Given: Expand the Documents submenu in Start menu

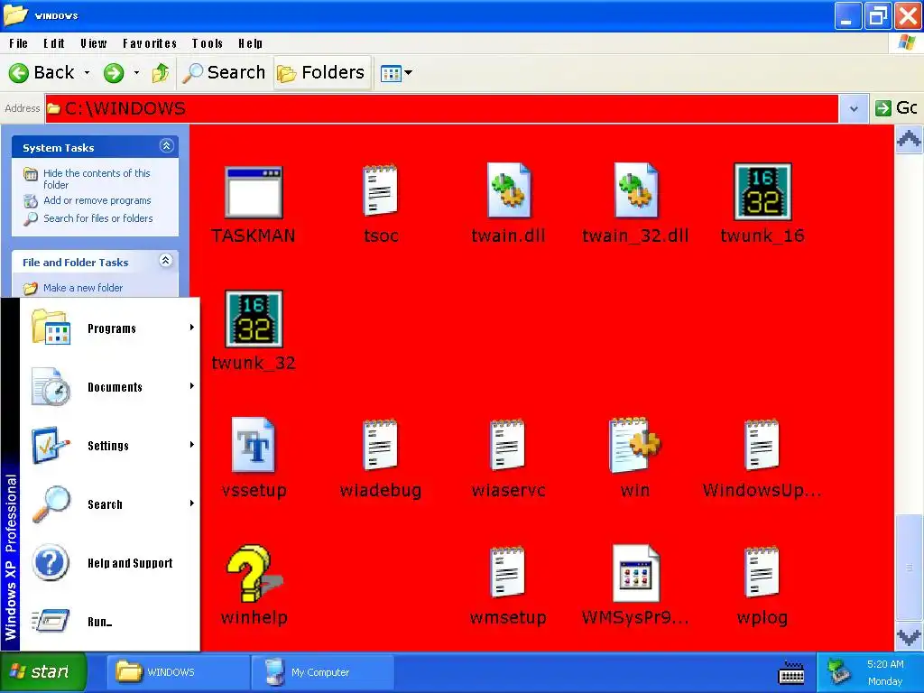Looking at the screenshot, I should coord(110,387).
